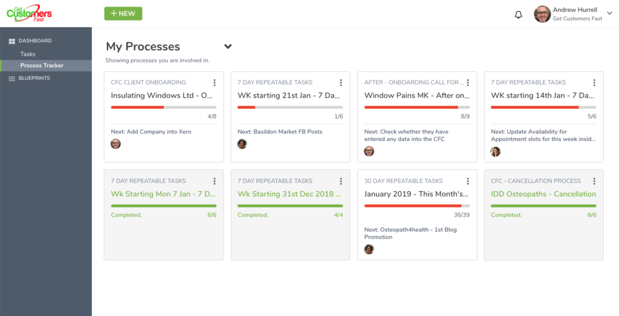Open notifications bell icon
The image size is (619, 316).
[518, 15]
